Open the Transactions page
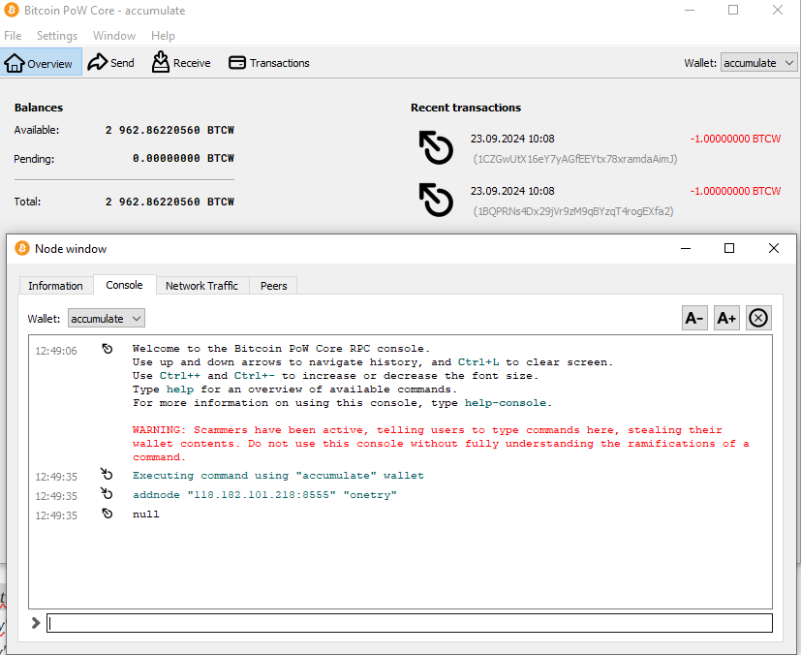Viewport: 801px width, 655px height. click(x=269, y=63)
